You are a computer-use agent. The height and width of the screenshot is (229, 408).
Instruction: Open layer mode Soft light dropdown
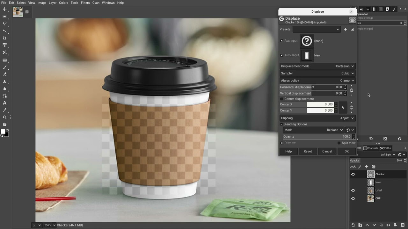click(x=388, y=155)
